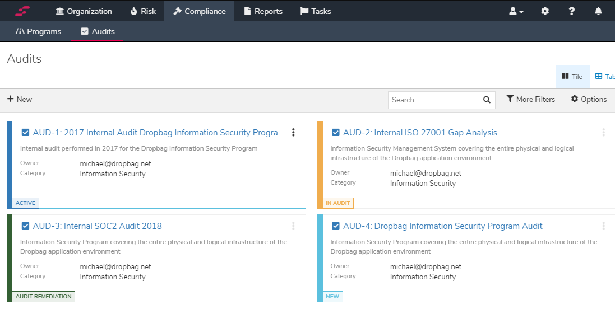Open the help question mark icon

coord(571,11)
